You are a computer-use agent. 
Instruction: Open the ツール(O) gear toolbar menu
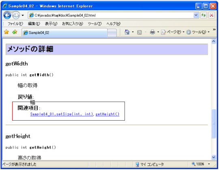[198, 32]
